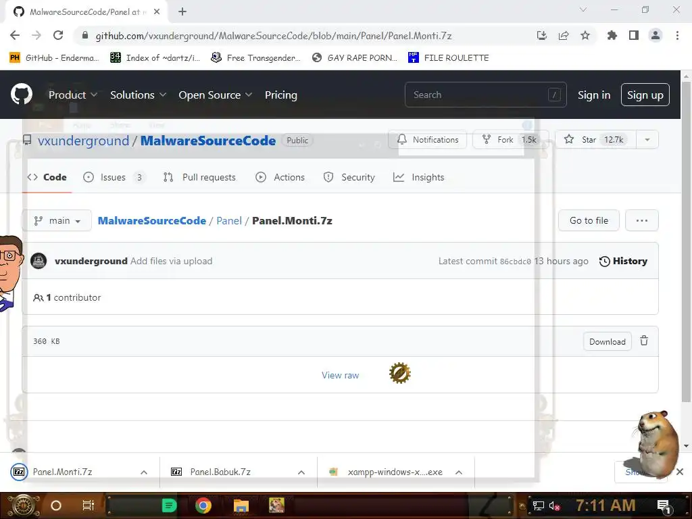The width and height of the screenshot is (692, 519).
Task: Open the vxunderground owner link
Action: [x=83, y=141]
